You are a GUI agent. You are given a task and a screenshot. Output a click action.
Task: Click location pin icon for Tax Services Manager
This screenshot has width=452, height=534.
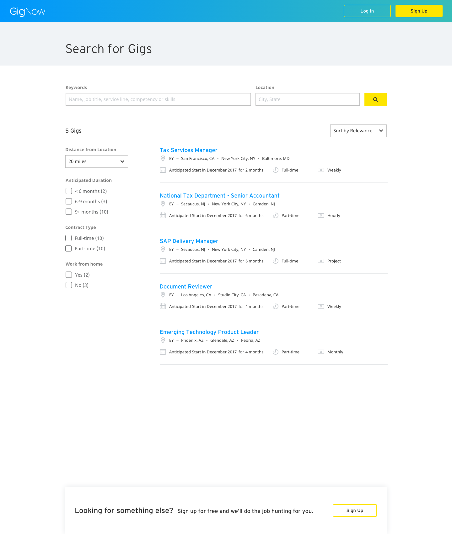163,158
